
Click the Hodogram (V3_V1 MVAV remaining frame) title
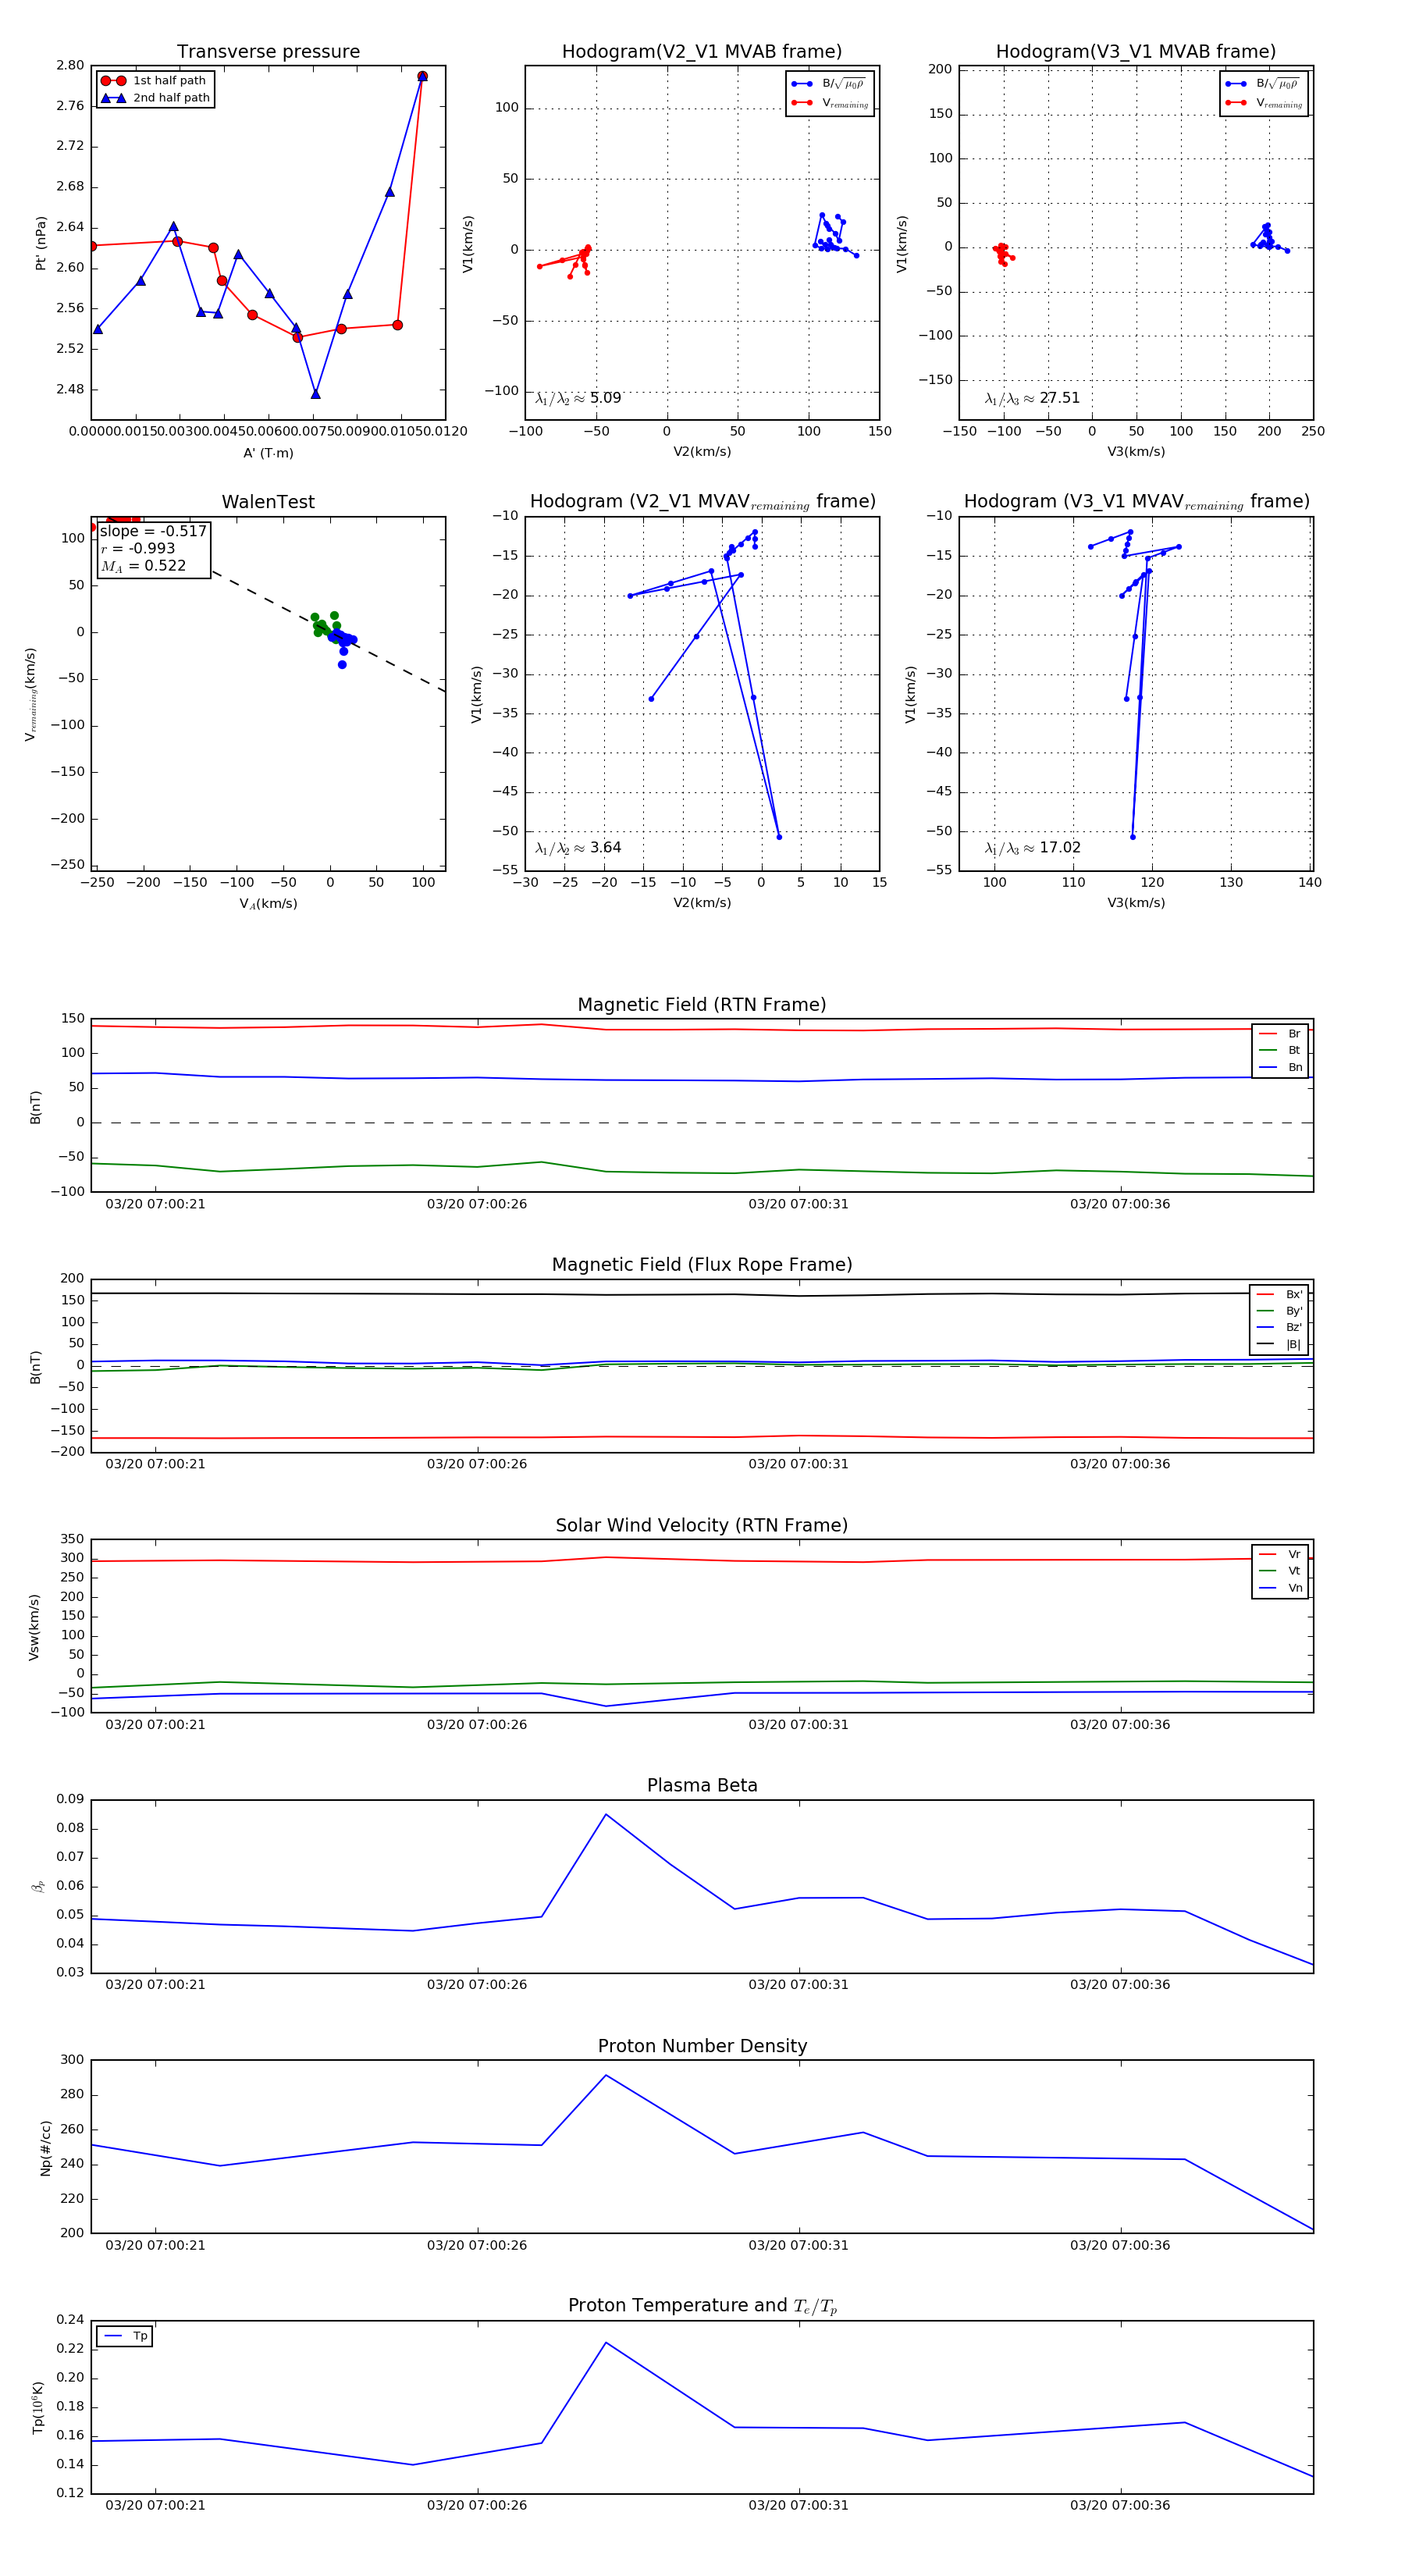tap(1136, 502)
